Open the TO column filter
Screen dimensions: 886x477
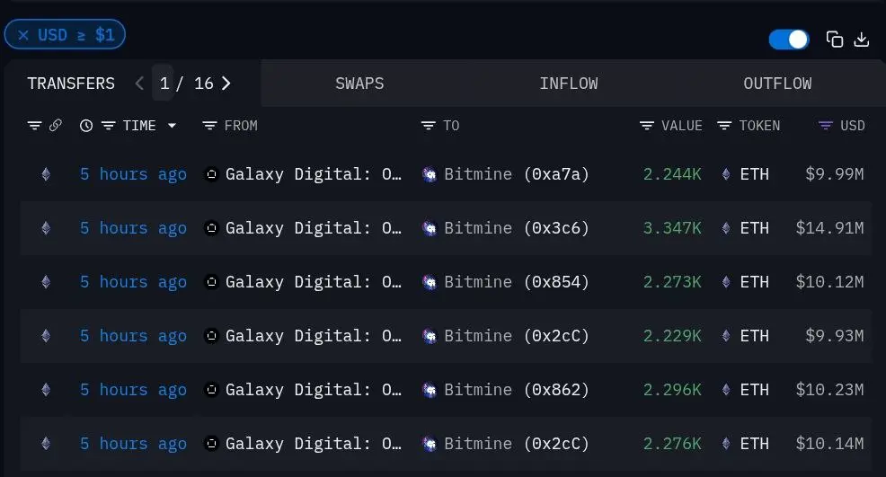click(429, 126)
